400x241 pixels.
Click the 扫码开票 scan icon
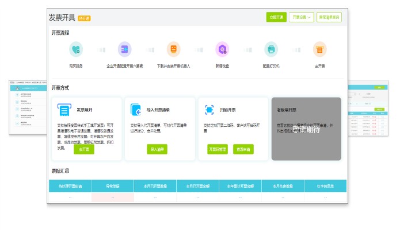tap(209, 110)
